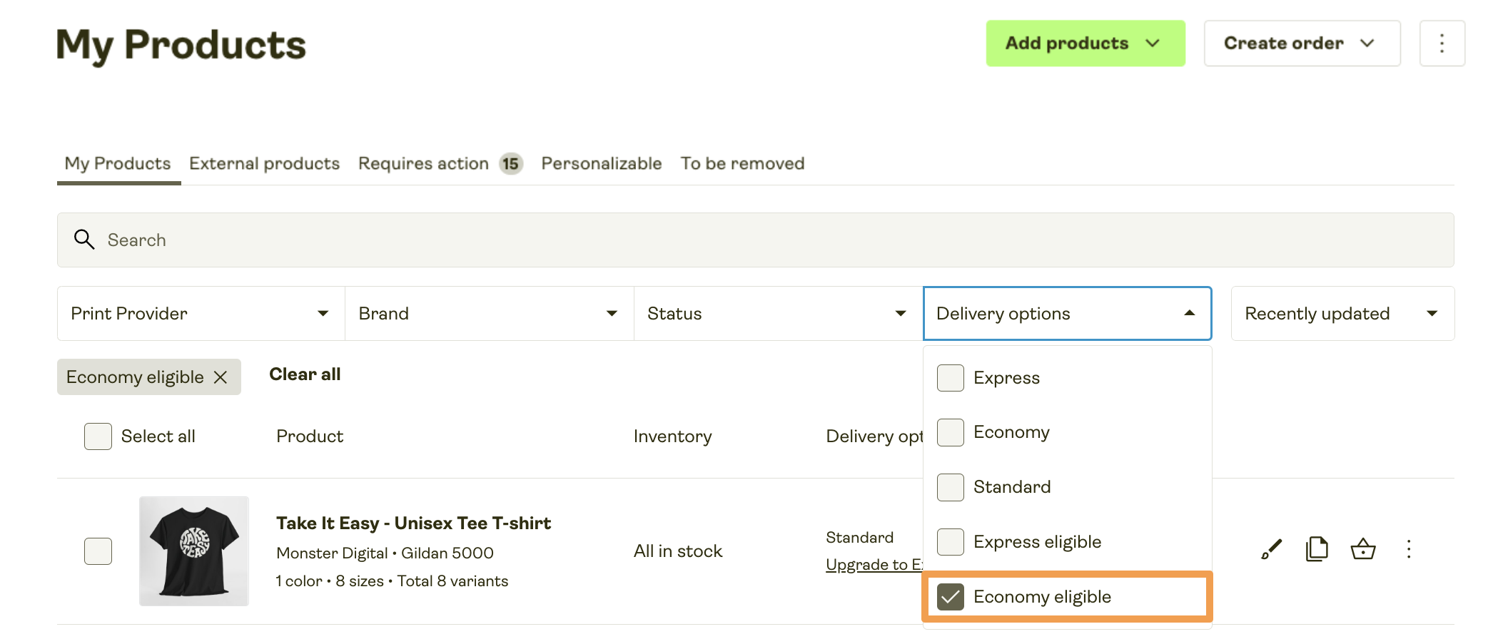Enable the Standard delivery checkbox
The height and width of the screenshot is (639, 1503).
click(x=951, y=487)
